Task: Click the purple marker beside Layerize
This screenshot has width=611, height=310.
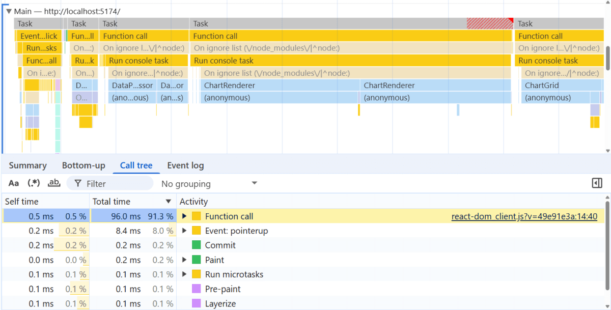Action: coord(197,303)
